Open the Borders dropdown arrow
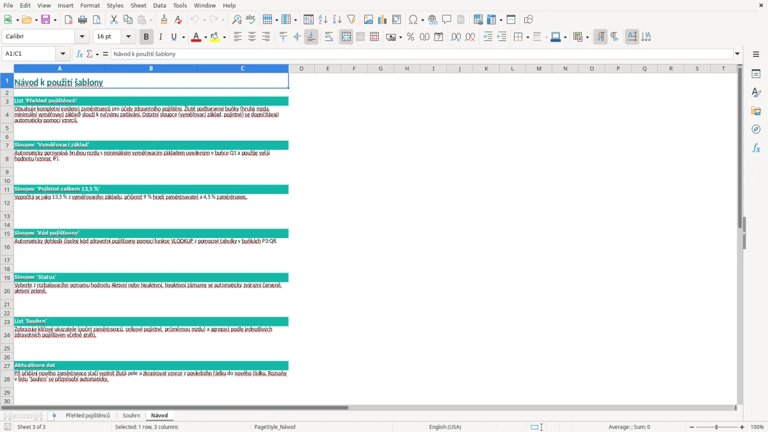The image size is (768, 432). tap(527, 37)
